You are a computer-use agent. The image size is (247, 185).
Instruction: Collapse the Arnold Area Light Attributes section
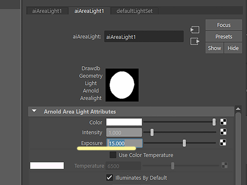[x=34, y=111]
